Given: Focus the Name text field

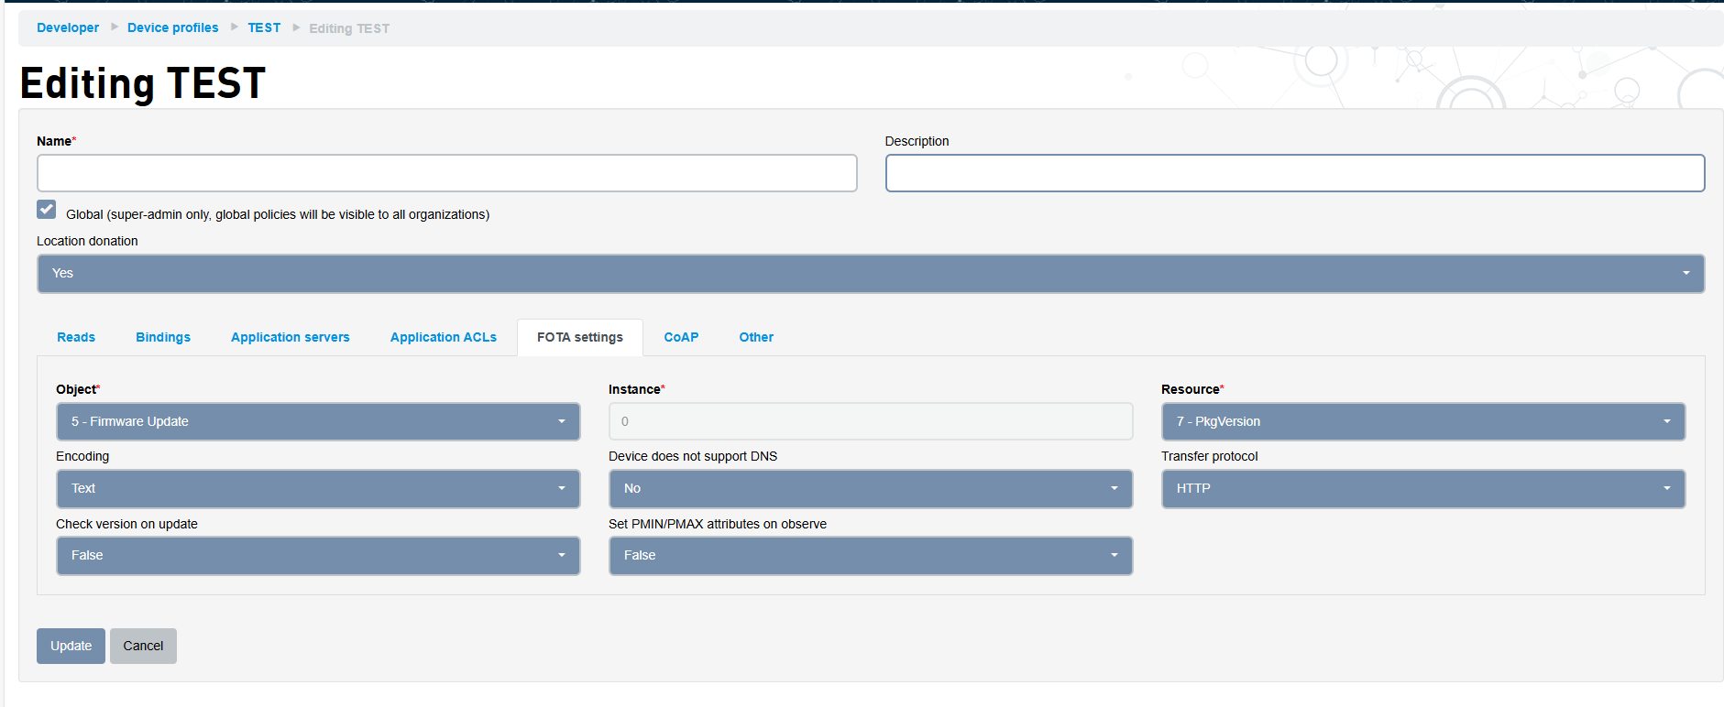Looking at the screenshot, I should coord(446,173).
